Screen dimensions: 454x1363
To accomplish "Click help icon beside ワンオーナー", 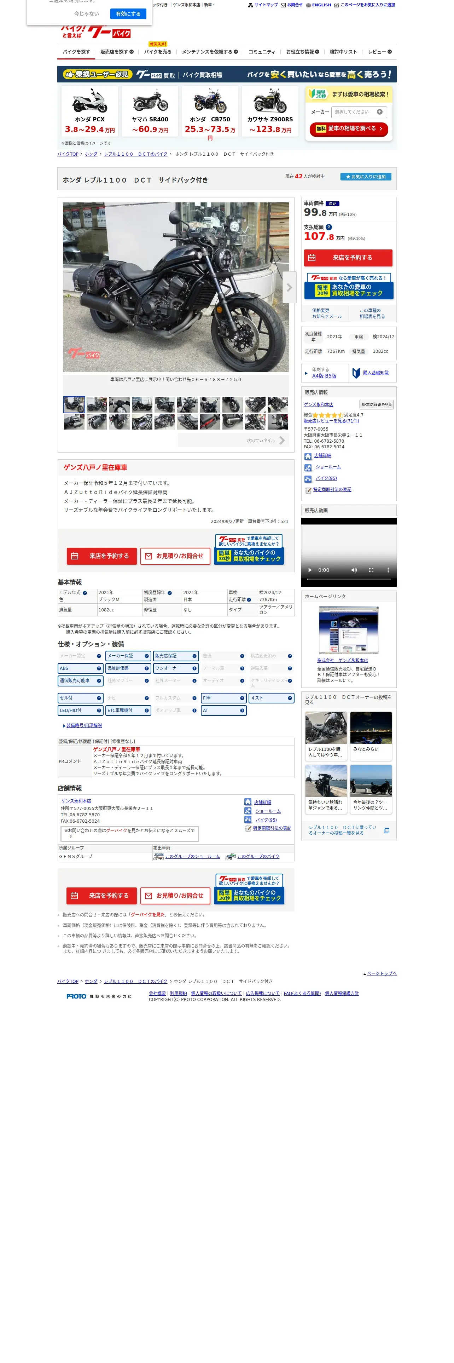I will coord(194,668).
